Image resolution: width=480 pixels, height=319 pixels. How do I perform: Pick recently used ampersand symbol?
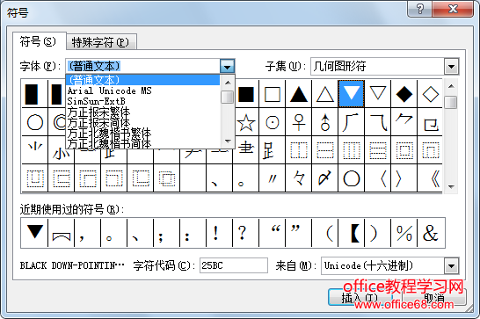point(431,233)
